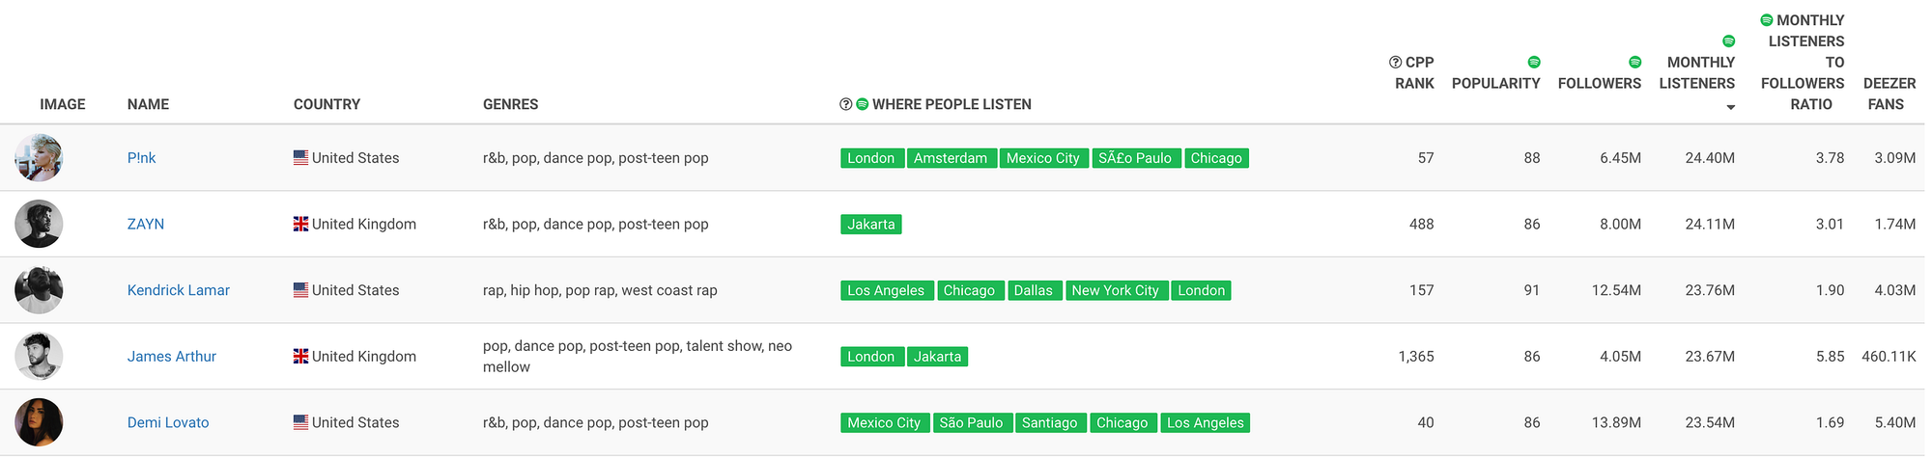Screen dimensions: 1932x457
Task: Sort by the Country column header
Action: pos(327,104)
